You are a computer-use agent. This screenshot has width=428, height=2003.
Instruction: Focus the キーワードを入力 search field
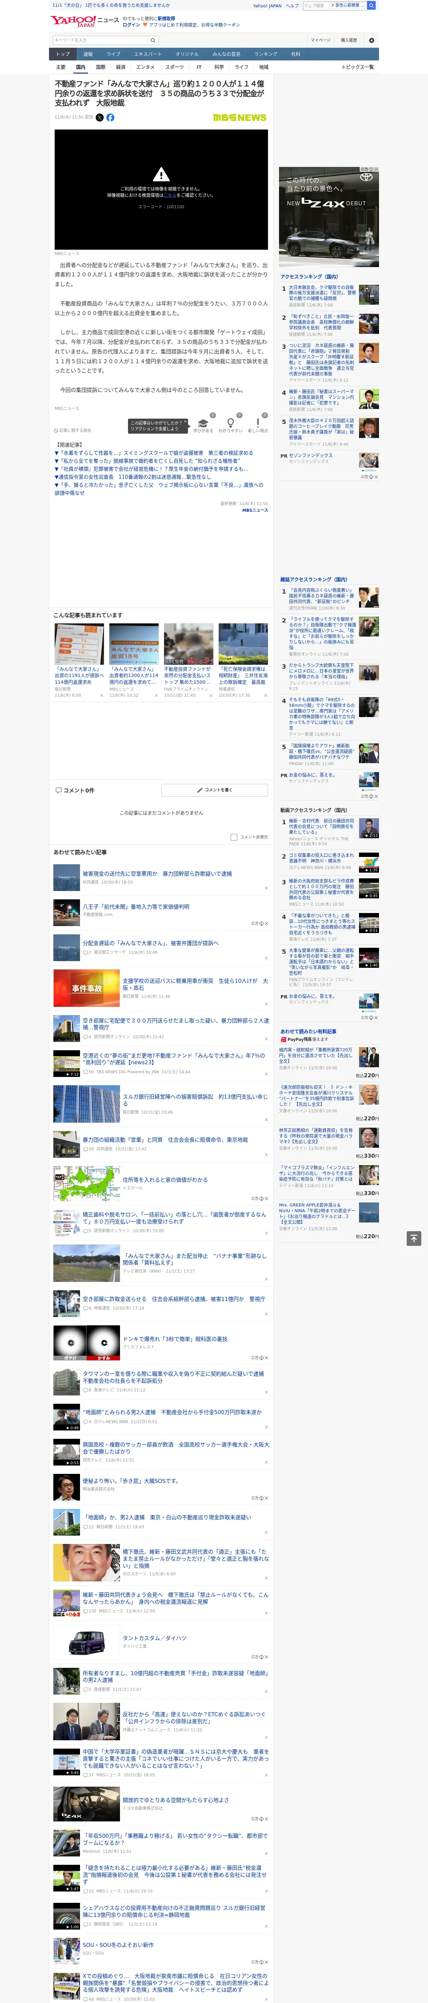100,40
